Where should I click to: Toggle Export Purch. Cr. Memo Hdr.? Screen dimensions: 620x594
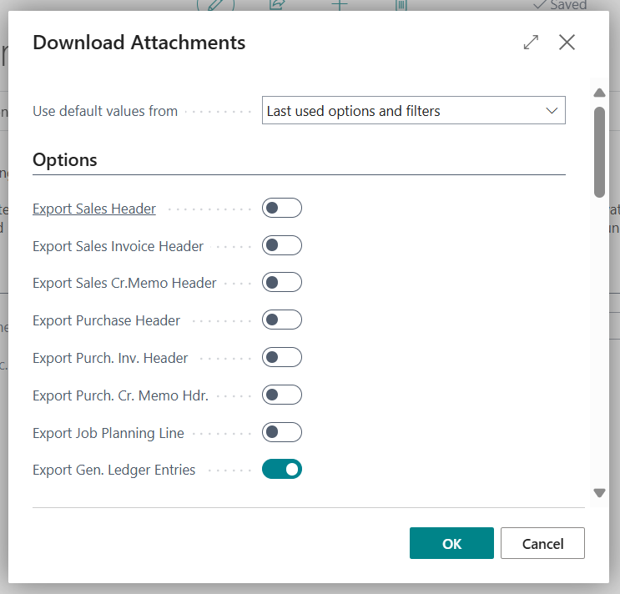click(282, 395)
